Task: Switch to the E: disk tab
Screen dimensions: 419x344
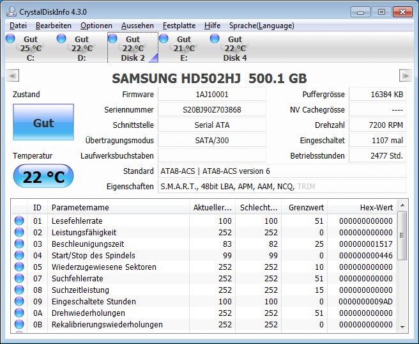Action: pyautogui.click(x=184, y=48)
